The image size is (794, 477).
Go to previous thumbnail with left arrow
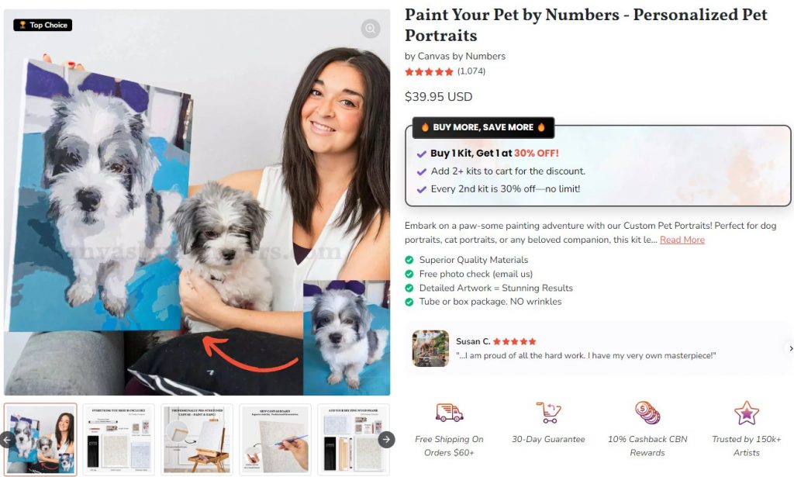[x=6, y=440]
